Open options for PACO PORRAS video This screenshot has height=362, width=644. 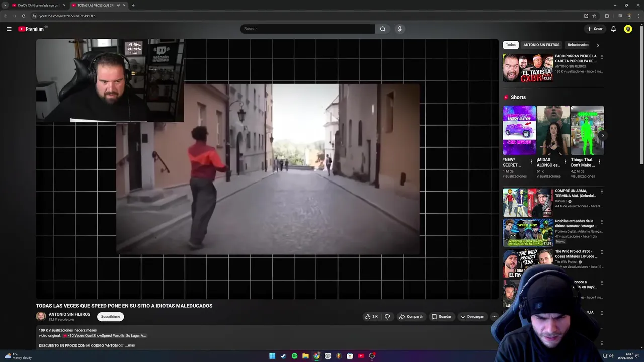[x=602, y=57]
